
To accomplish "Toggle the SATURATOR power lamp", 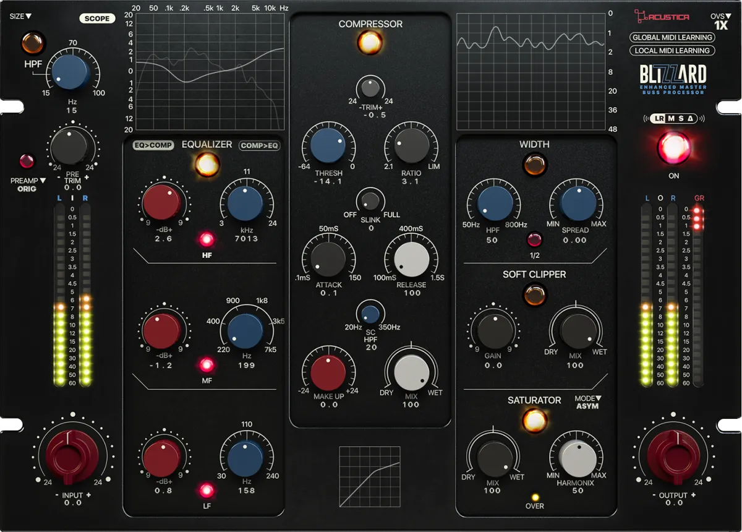I will pos(534,421).
